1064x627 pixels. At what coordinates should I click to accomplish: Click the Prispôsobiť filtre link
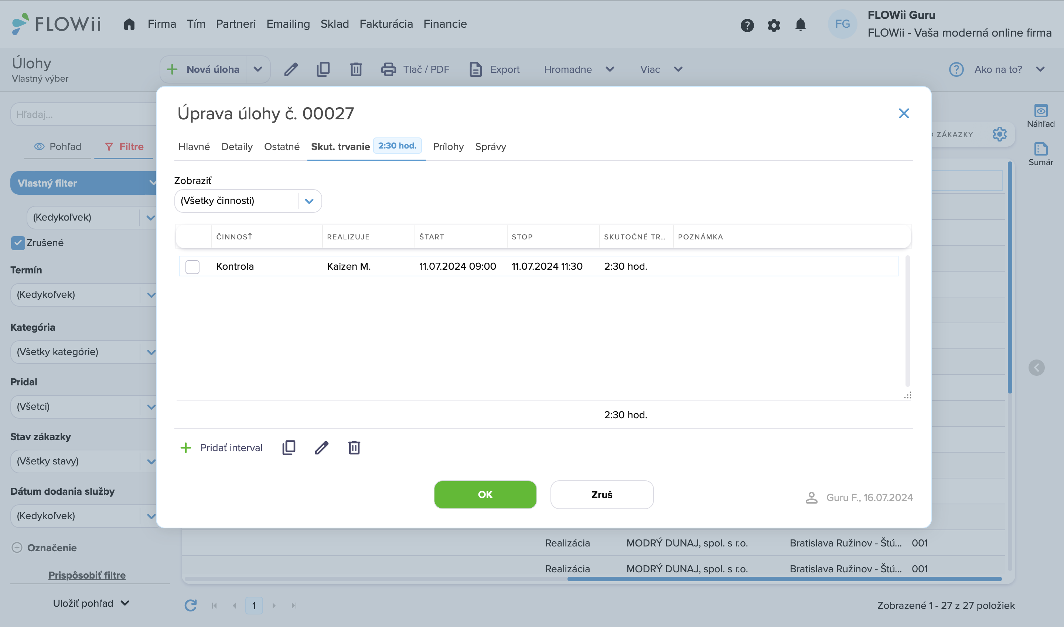pyautogui.click(x=86, y=575)
